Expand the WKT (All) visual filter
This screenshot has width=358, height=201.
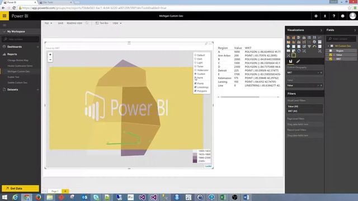tap(304, 111)
